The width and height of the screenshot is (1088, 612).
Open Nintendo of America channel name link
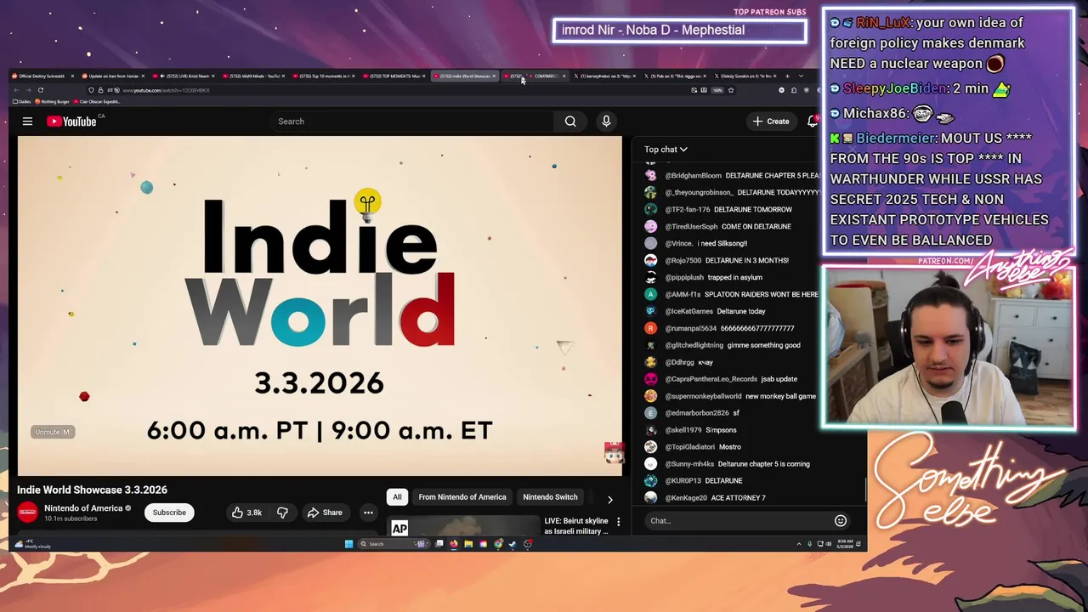coord(83,508)
